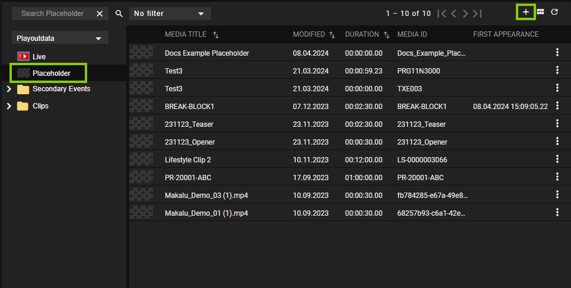The height and width of the screenshot is (288, 571).
Task: Click the plus icon to add placeholder
Action: (525, 12)
